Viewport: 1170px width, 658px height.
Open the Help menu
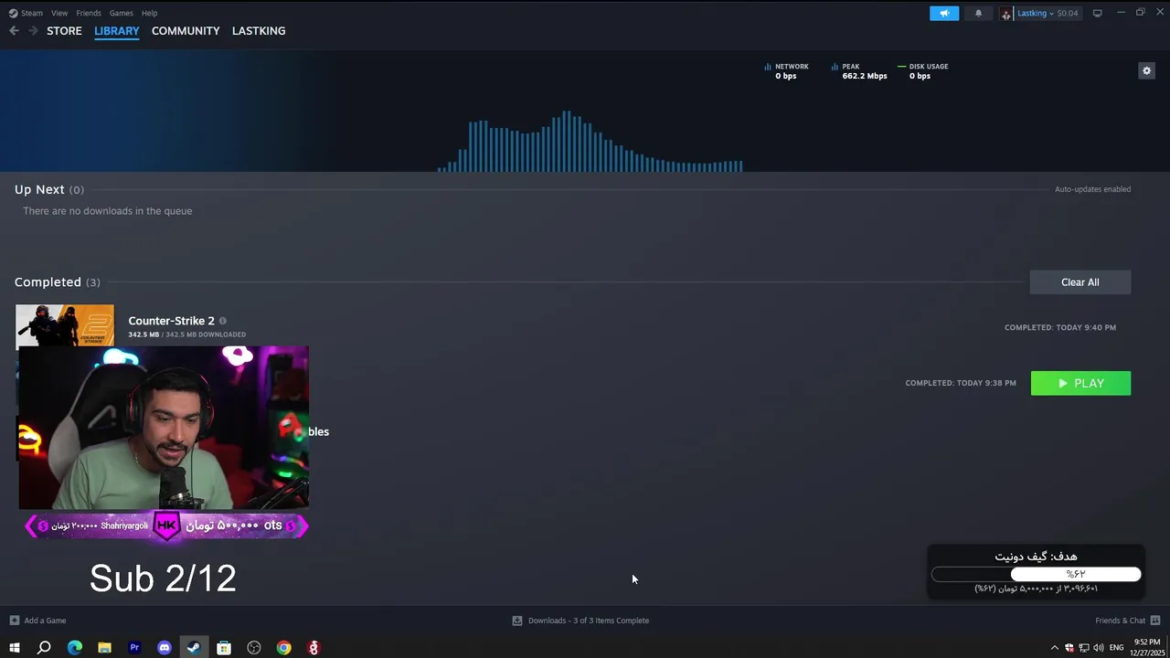click(149, 13)
